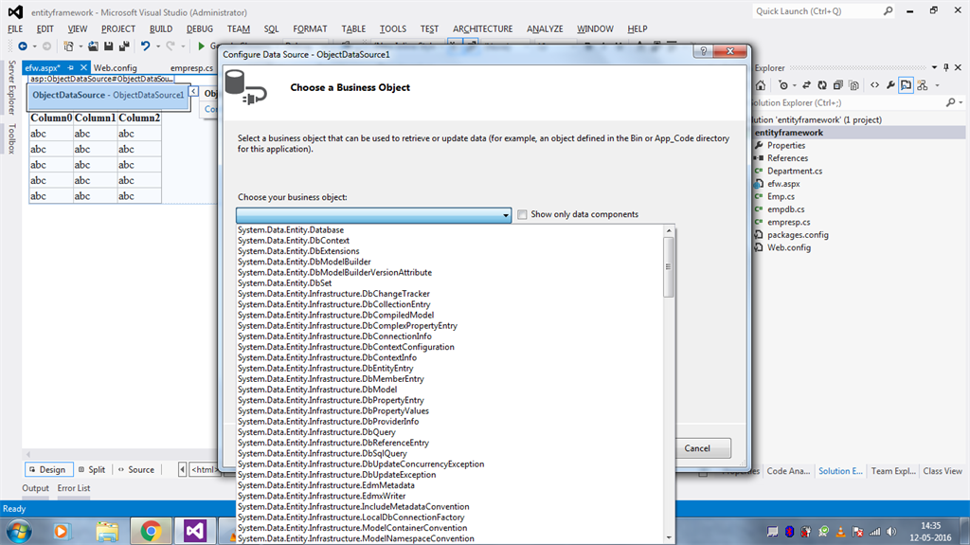Click the Bluetooth tray icon

pyautogui.click(x=789, y=532)
